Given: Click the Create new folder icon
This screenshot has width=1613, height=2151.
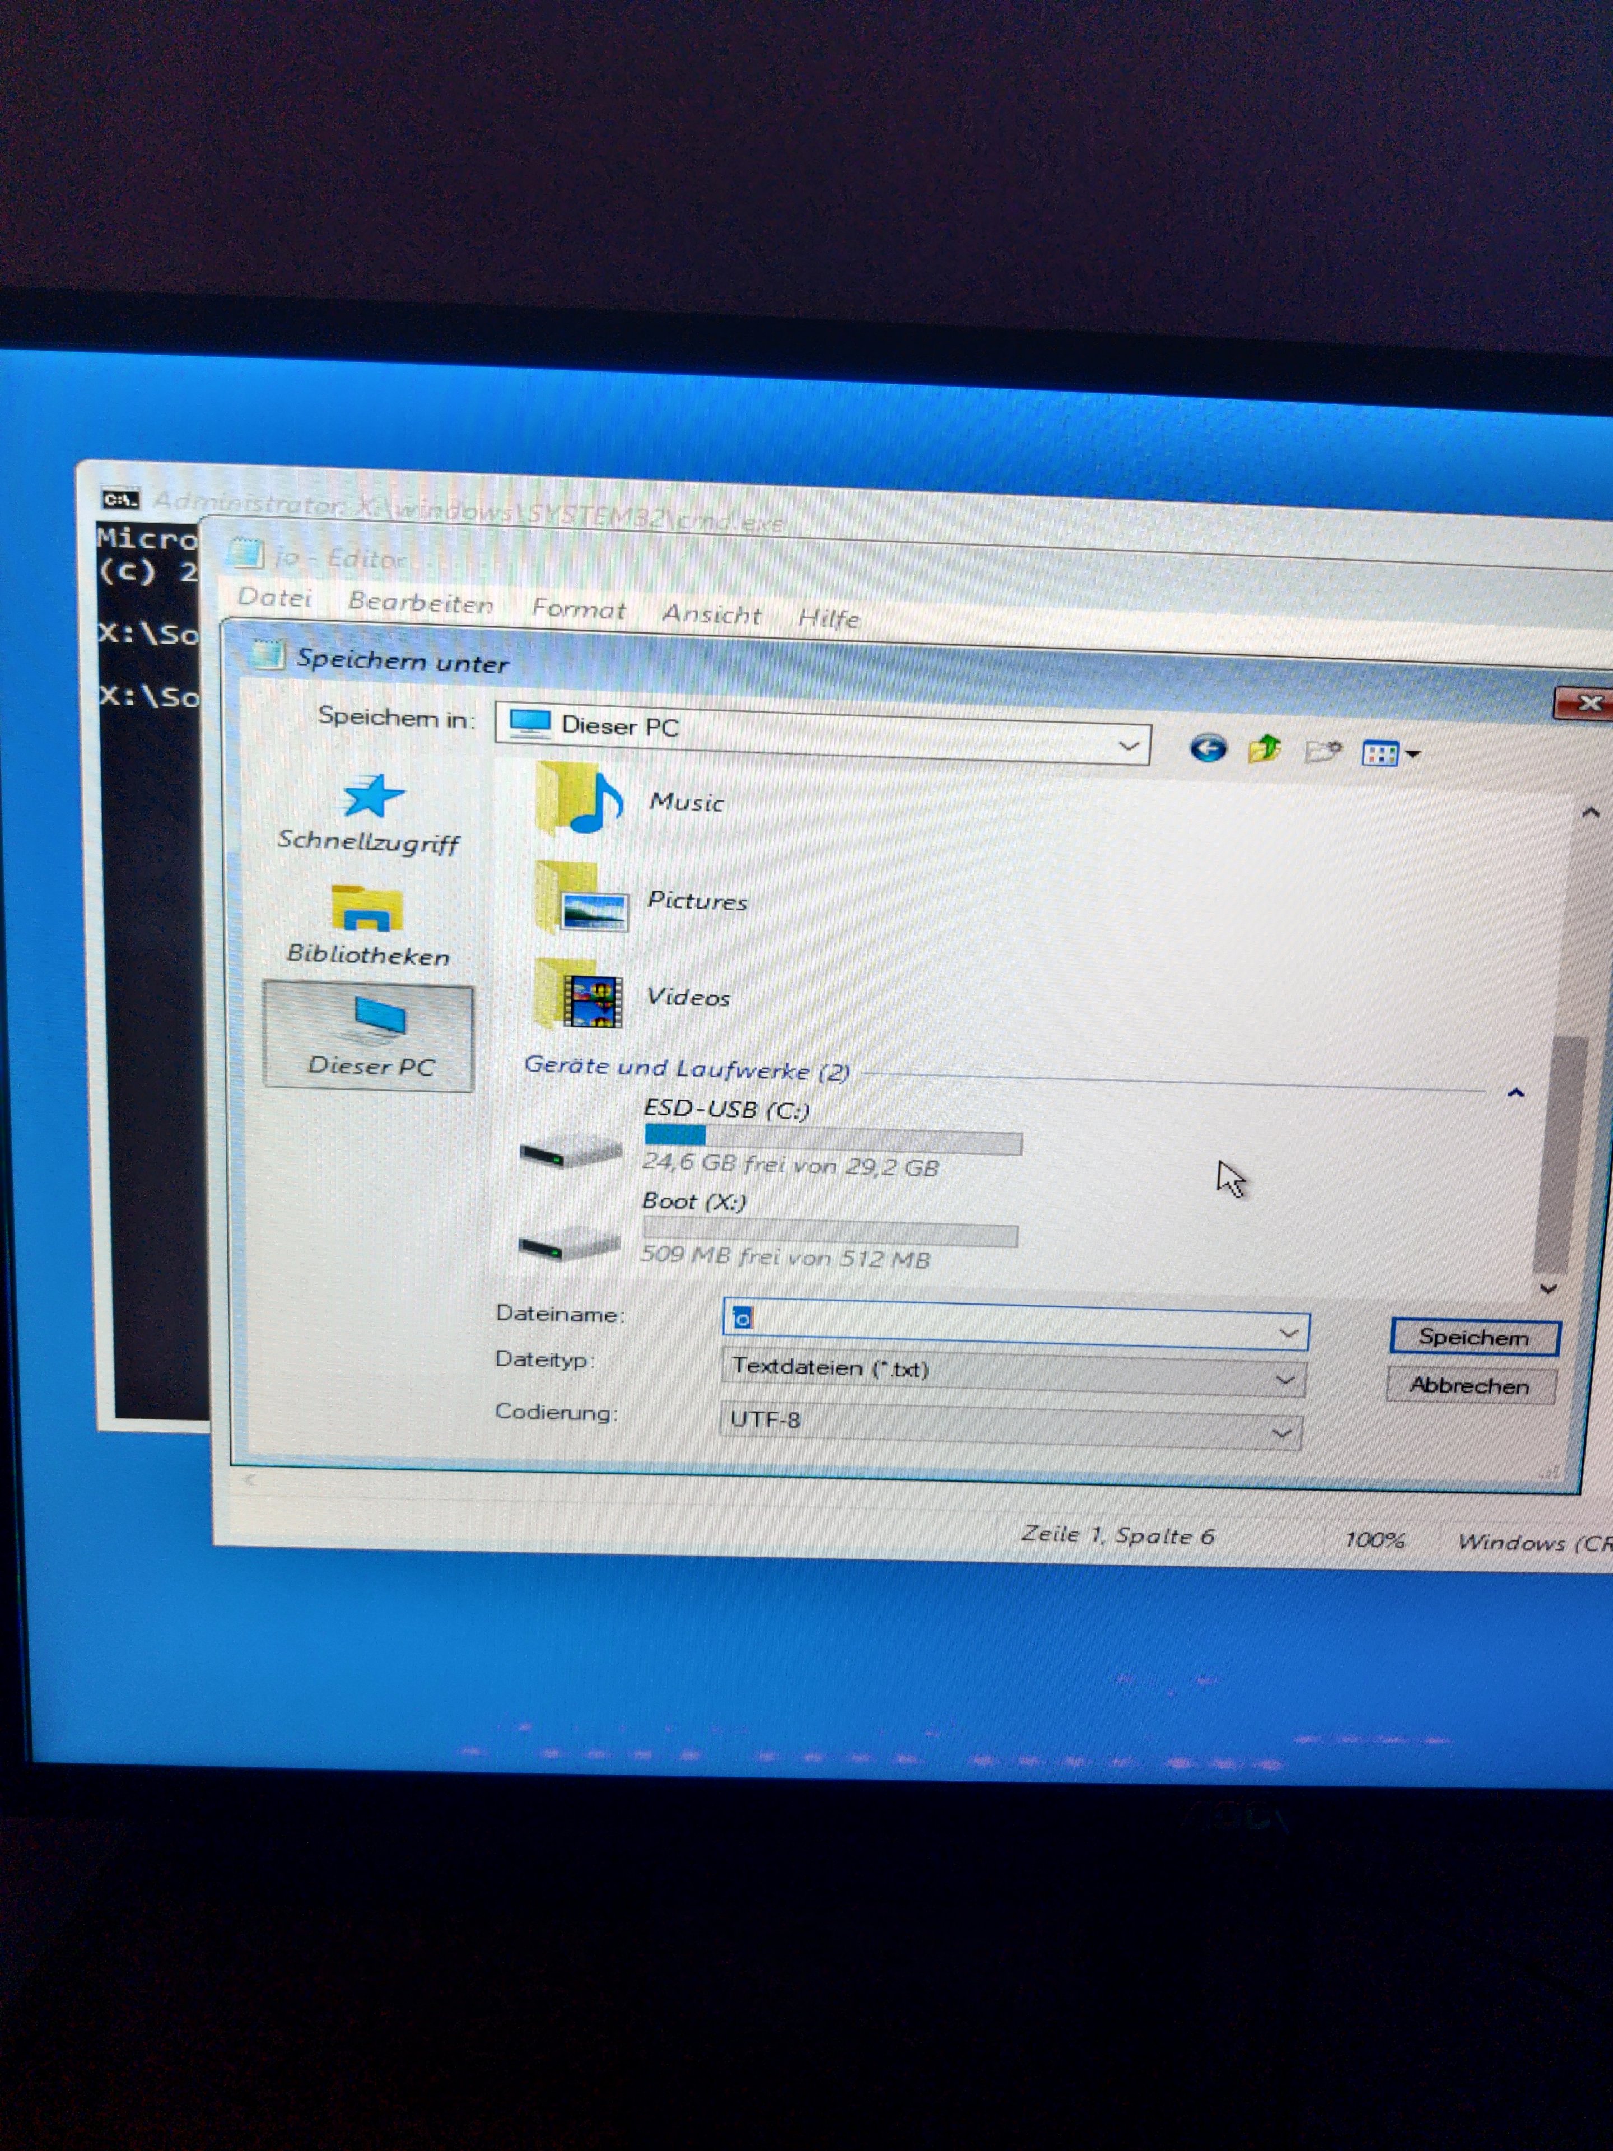Looking at the screenshot, I should pyautogui.click(x=1322, y=752).
